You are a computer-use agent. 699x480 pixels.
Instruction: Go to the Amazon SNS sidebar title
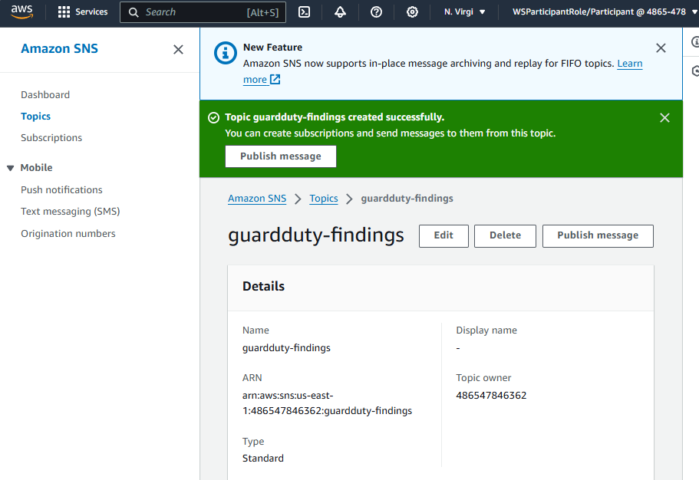click(x=59, y=48)
